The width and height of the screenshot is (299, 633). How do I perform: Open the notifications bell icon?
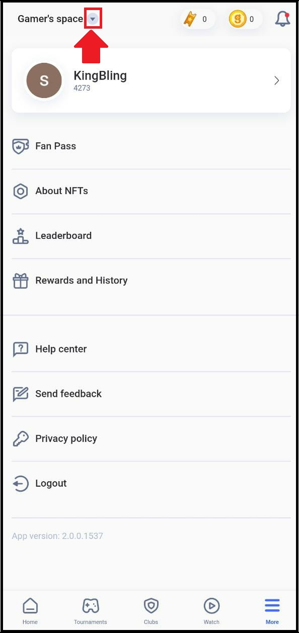pos(282,19)
